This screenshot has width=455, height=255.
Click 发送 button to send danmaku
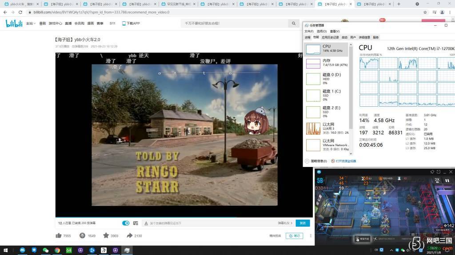coord(303,223)
